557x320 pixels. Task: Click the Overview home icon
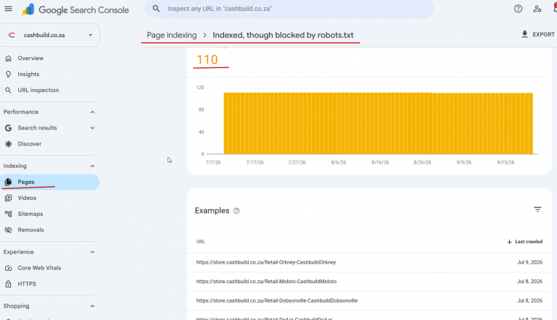(8, 58)
